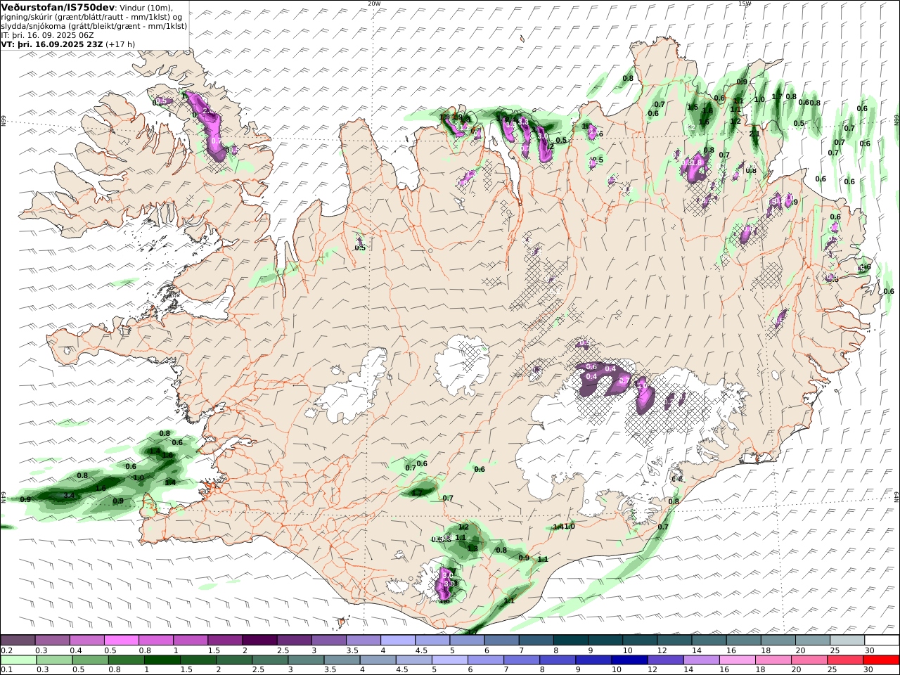
Task: Pick the 8 dark teal snow swatch in the top row
Action: (x=571, y=641)
